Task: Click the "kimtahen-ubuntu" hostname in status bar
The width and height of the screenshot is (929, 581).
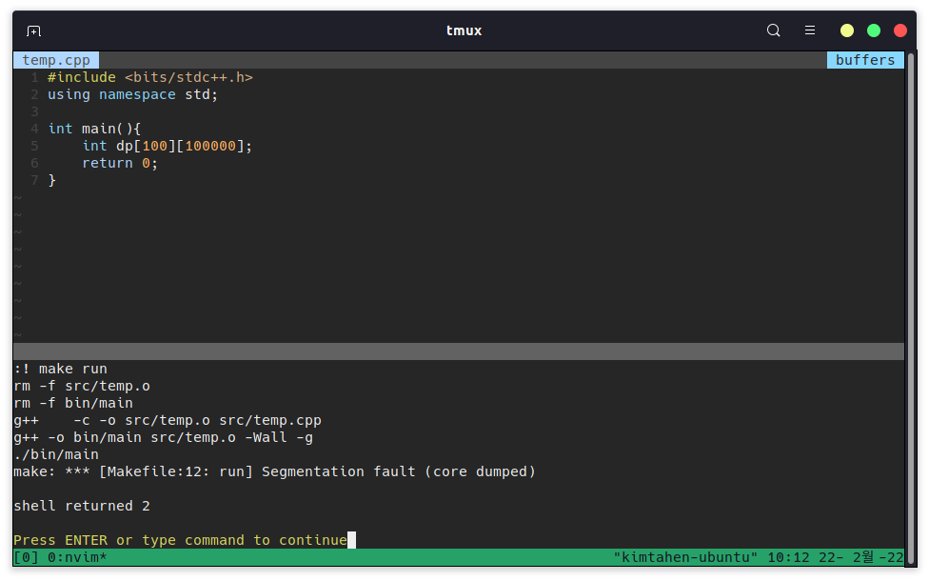Action: tap(685, 558)
